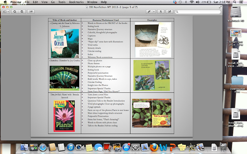Open the Tools menu
This screenshot has width=247, height=154.
pyautogui.click(x=62, y=2)
